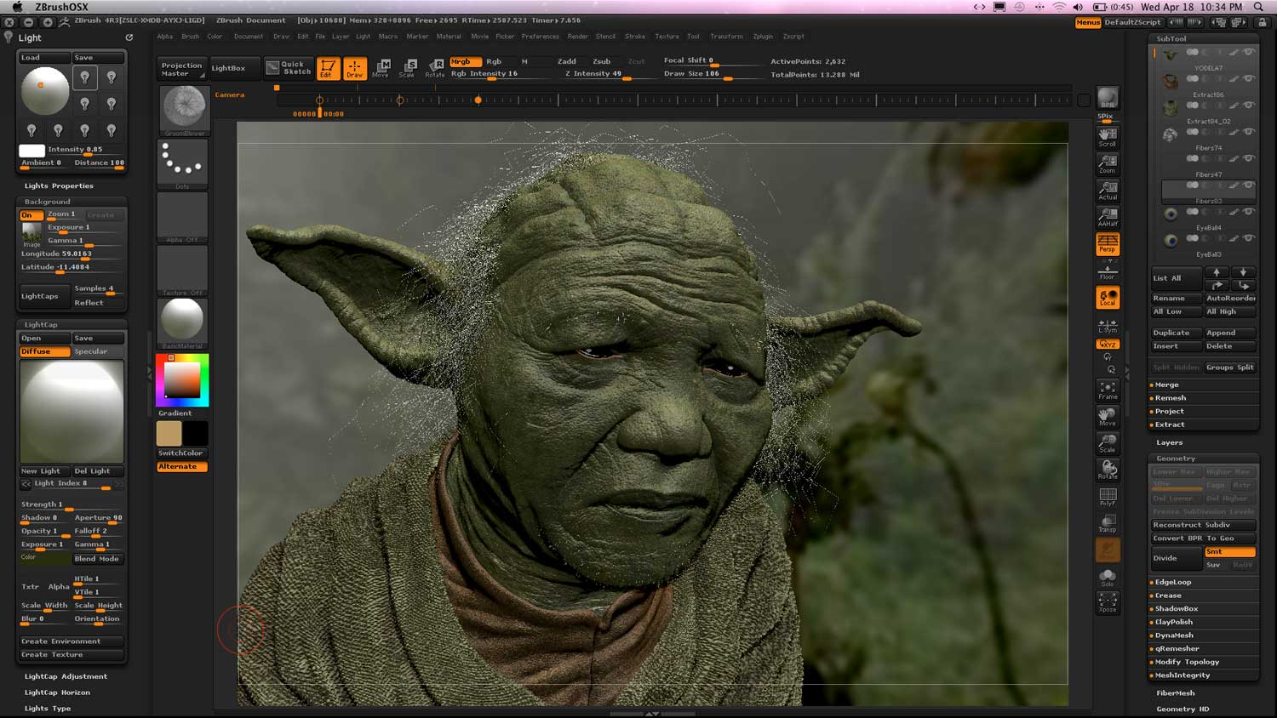Viewport: 1277px width, 718px height.
Task: Hide the EyeBall4 subtool eye icon
Action: point(1249,212)
